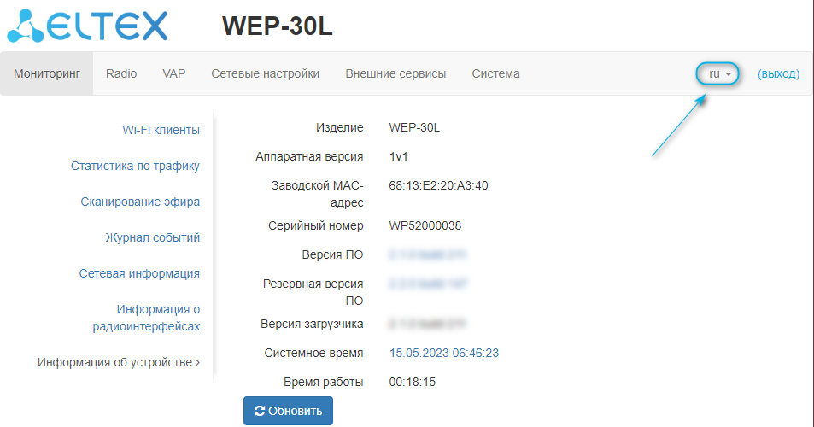This screenshot has width=814, height=427.
Task: Click the Системное время label
Action: [x=313, y=353]
